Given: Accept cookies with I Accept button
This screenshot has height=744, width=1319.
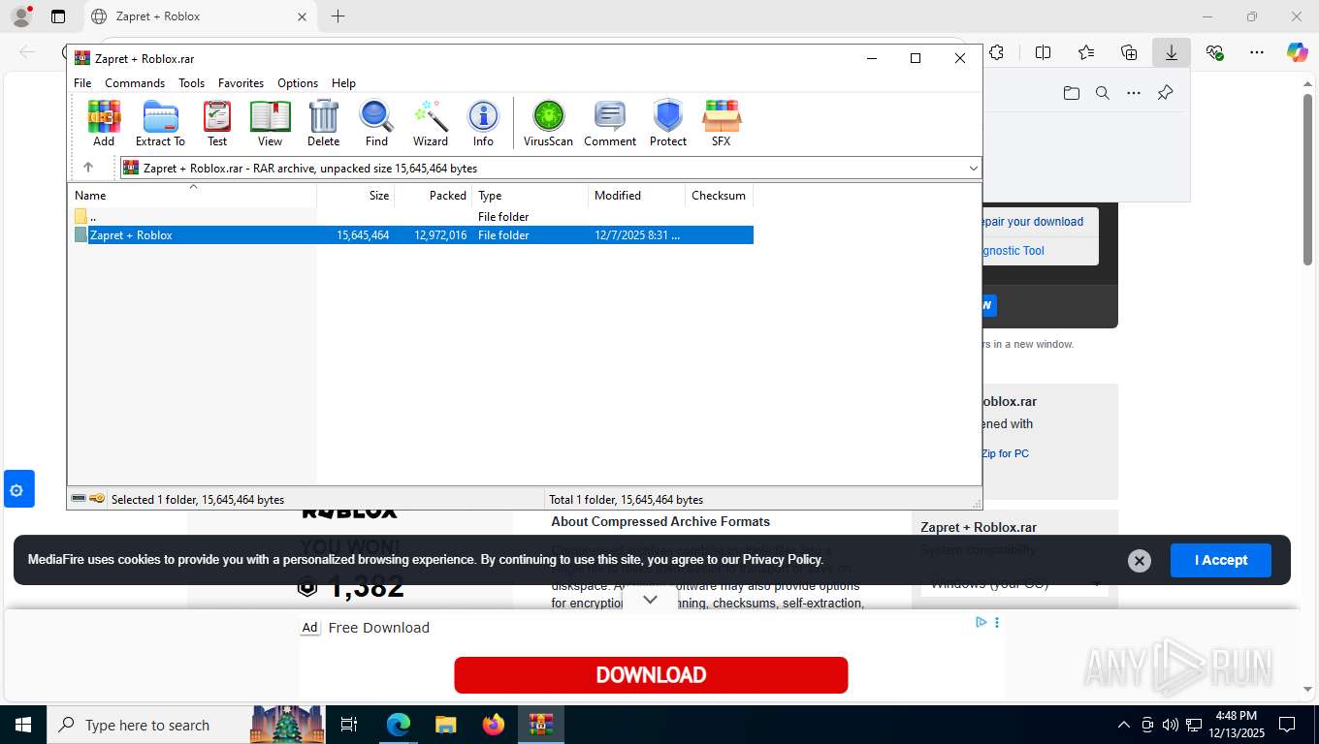Looking at the screenshot, I should click(1220, 560).
